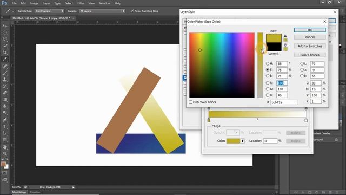Select the Clone Stamp tool
Image resolution: width=346 pixels, height=195 pixels.
coord(5,80)
